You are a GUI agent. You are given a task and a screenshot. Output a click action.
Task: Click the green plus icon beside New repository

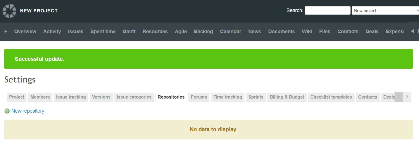click(7, 111)
